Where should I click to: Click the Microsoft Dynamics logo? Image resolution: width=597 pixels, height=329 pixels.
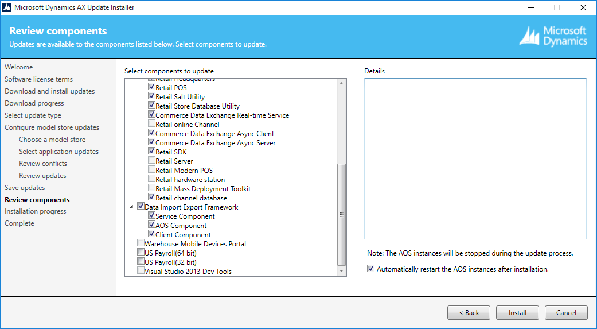[x=553, y=36]
